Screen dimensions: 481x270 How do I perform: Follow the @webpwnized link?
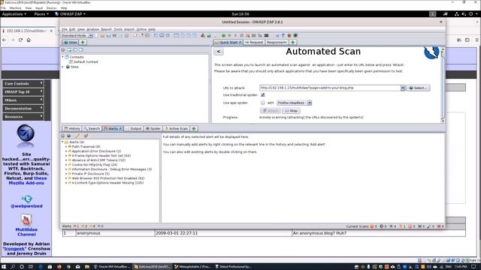coord(27,206)
